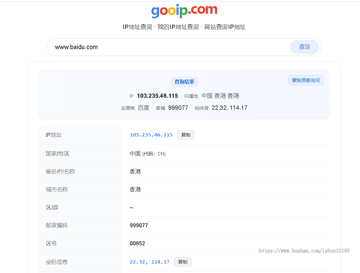Click the 百度 operator value
The image size is (360, 273).
tap(144, 108)
